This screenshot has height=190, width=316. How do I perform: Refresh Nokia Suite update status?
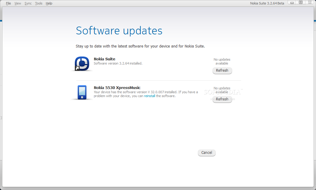[222, 71]
